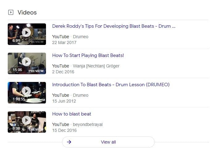Click YouTube source above 22 Mar 2017
Viewport: 217px width, 154px height.
point(61,37)
